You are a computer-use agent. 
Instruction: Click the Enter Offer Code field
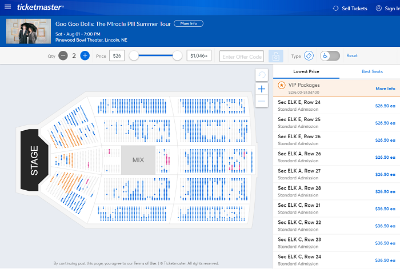[x=242, y=56]
